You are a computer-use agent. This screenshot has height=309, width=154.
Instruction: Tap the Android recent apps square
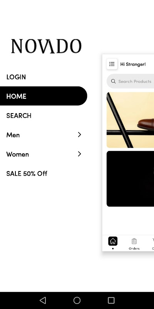(111, 301)
